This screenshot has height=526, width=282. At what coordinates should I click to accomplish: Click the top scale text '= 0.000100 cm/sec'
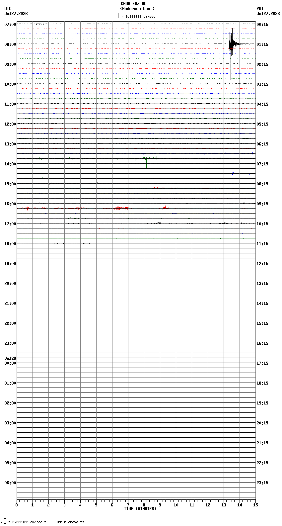tap(138, 16)
